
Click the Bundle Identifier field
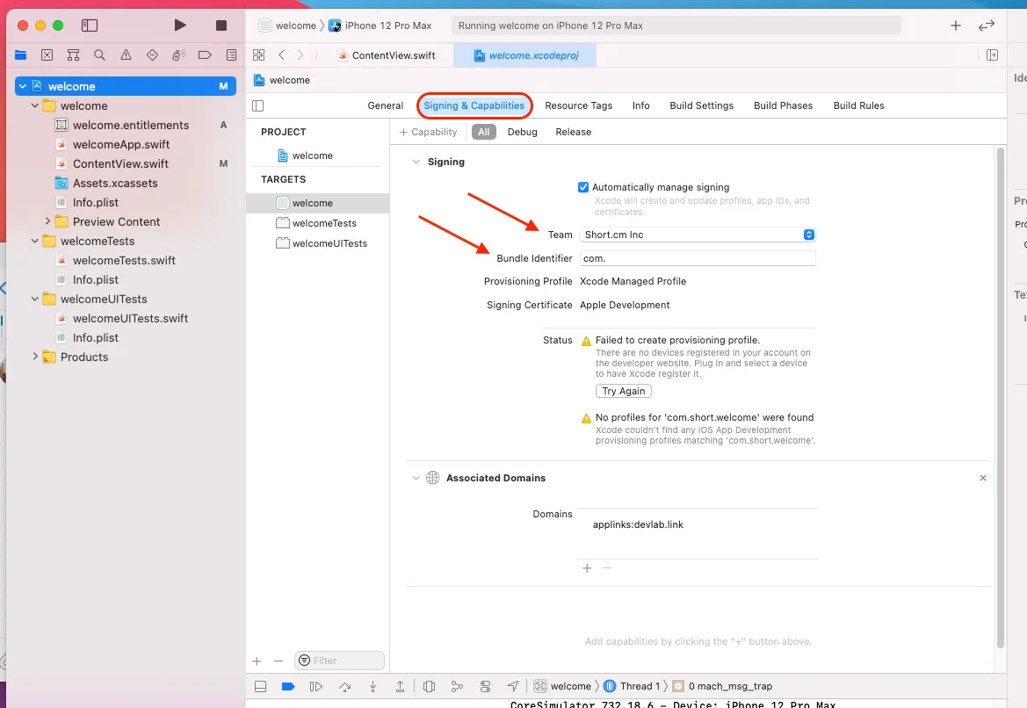(698, 259)
